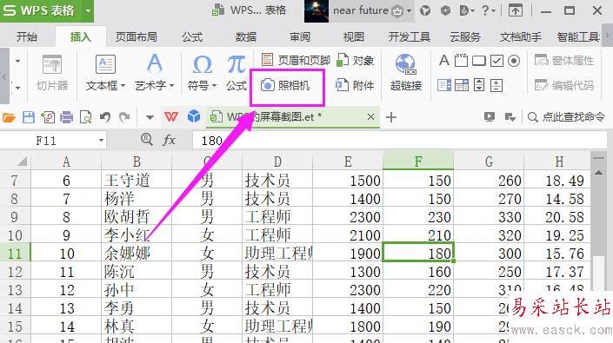Open header and footer (页眉和页脚)
This screenshot has height=343, width=613.
tap(296, 60)
